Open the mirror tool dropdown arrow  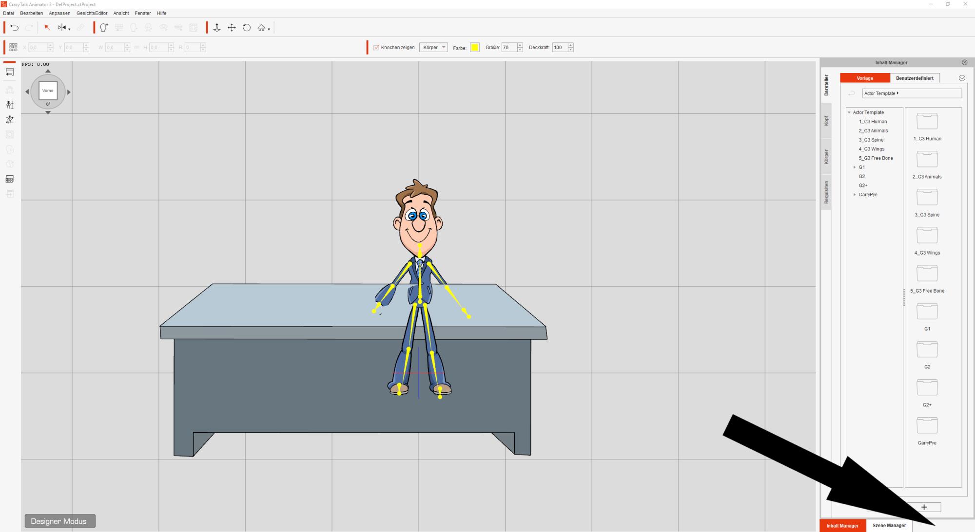click(69, 30)
